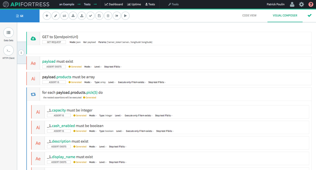
Task: Click the Ai icon for _1.capacity assertion
Action: 38,112
